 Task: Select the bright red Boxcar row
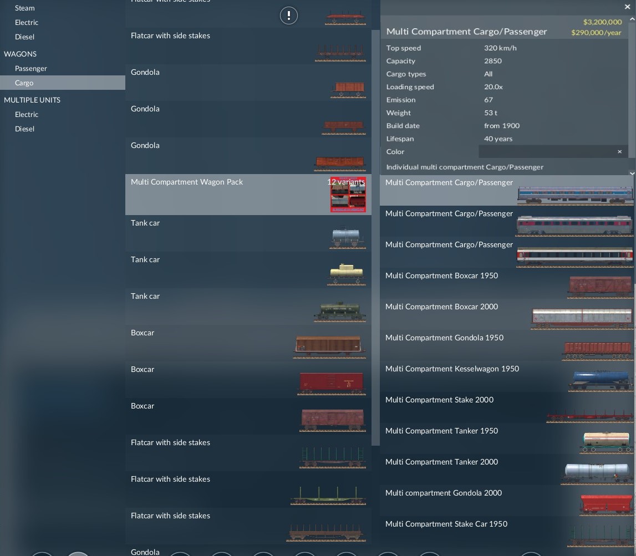coord(248,380)
